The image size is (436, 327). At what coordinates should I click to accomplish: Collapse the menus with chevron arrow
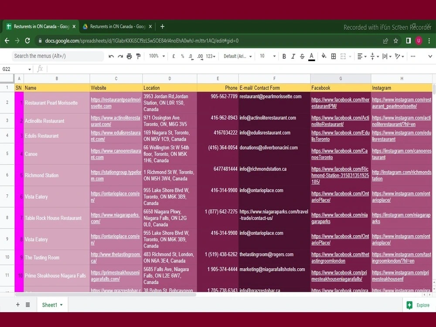430,56
